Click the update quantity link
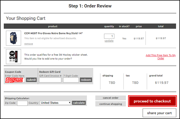This screenshot has height=119, width=180. point(109,41)
